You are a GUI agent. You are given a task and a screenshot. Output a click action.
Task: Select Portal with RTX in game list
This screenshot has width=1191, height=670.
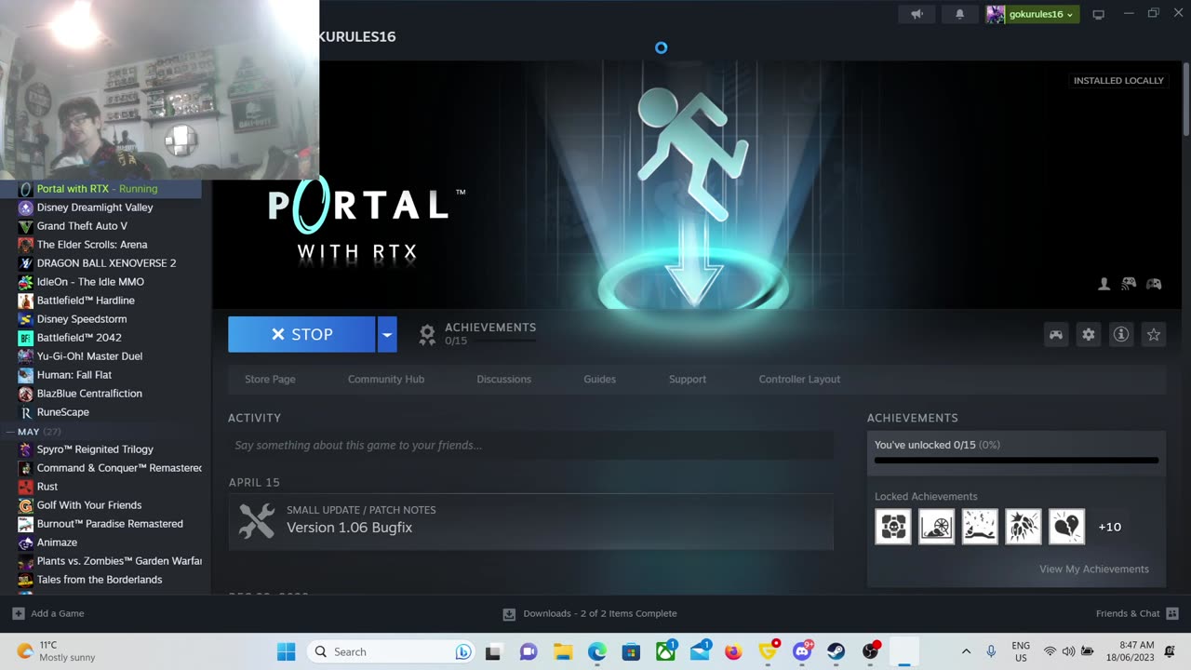[x=100, y=189]
